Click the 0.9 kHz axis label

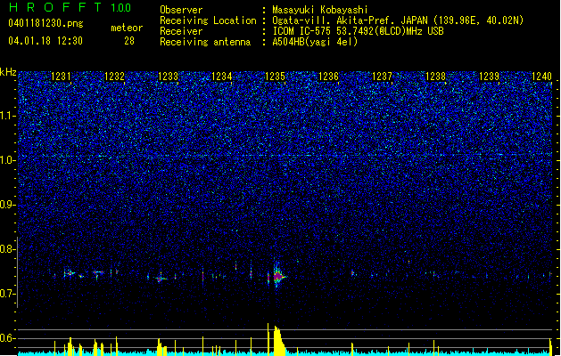coord(8,205)
